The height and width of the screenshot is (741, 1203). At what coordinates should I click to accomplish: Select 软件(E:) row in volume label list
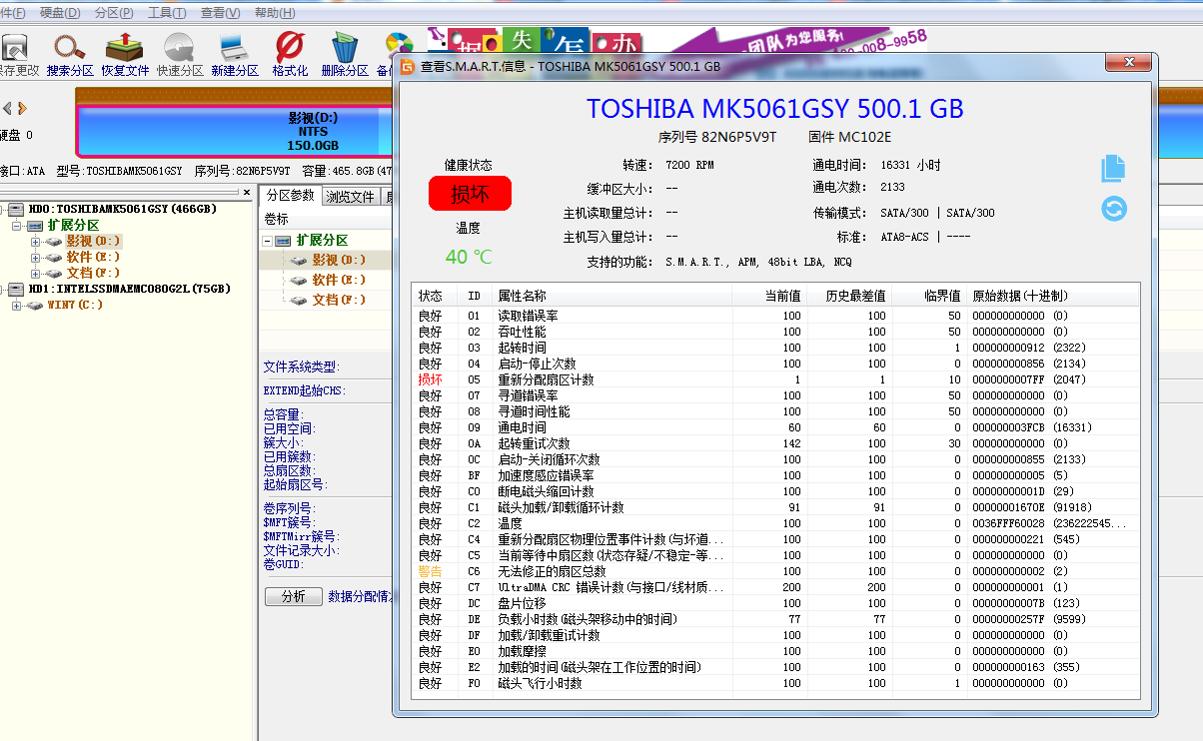coord(339,280)
